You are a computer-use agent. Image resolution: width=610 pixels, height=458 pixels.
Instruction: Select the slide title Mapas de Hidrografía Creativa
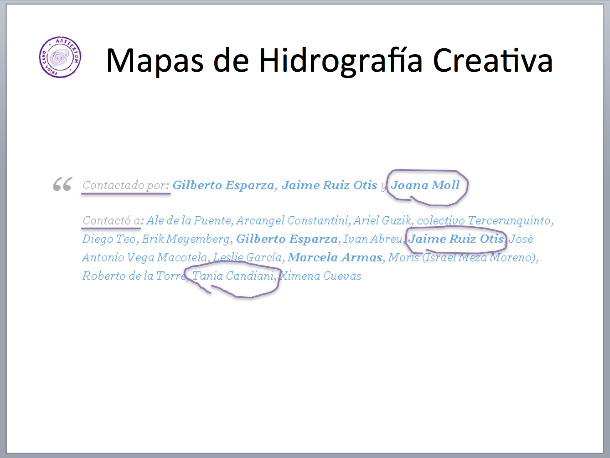[x=329, y=60]
